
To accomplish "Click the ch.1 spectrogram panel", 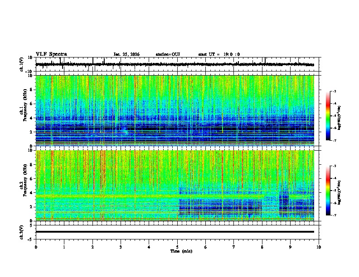I will (175, 110).
